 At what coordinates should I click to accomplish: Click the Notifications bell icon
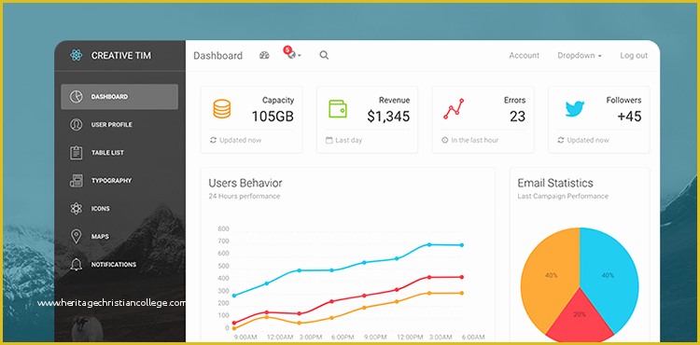(x=77, y=264)
